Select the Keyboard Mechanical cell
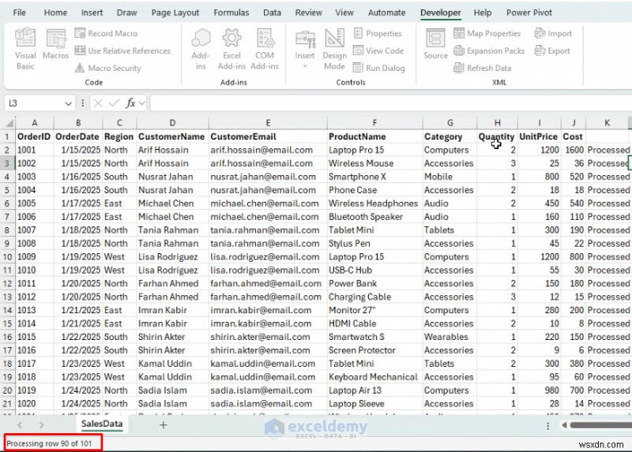This screenshot has height=452, width=632. click(x=374, y=377)
